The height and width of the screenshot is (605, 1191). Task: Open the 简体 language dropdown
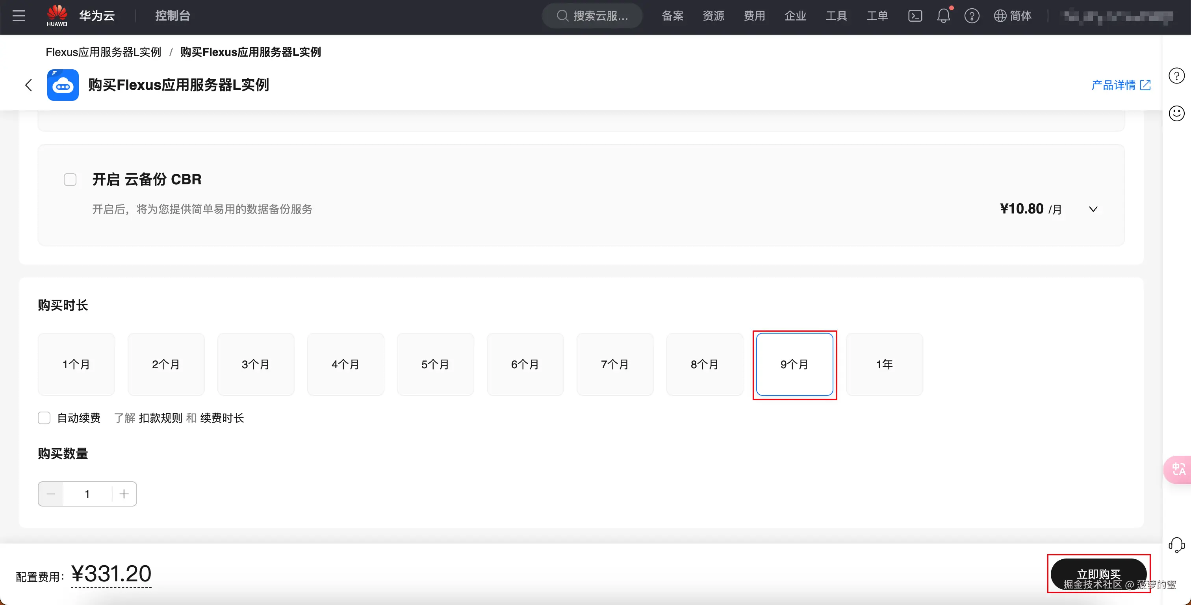(x=1013, y=16)
